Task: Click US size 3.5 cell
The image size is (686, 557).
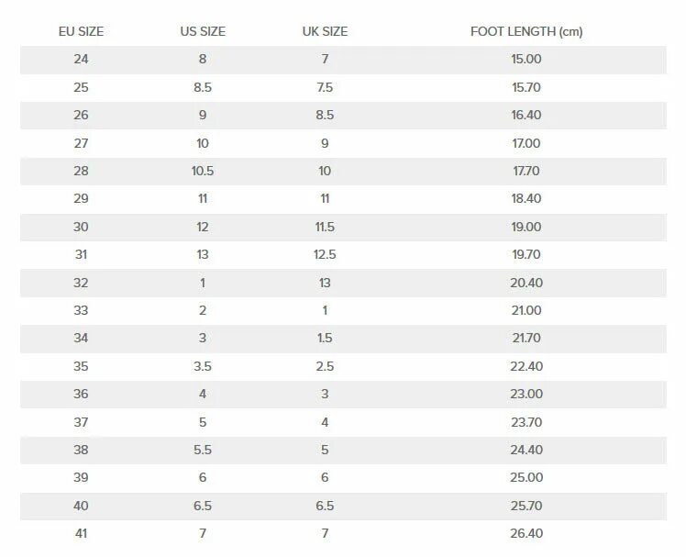Action: coord(203,366)
